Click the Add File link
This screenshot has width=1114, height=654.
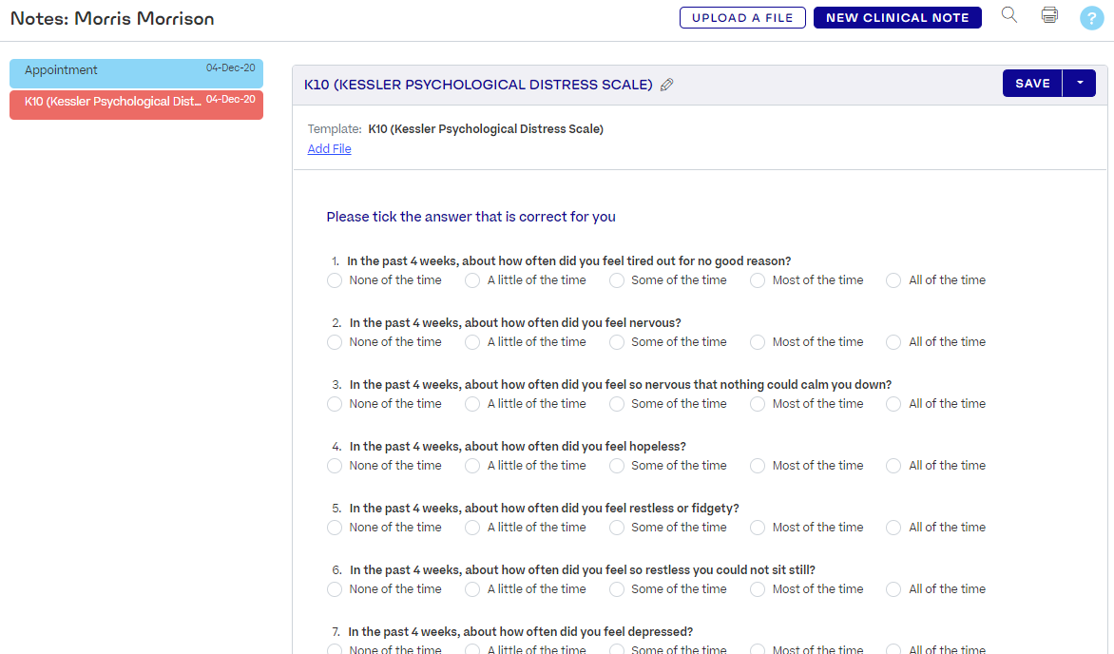pyautogui.click(x=329, y=148)
